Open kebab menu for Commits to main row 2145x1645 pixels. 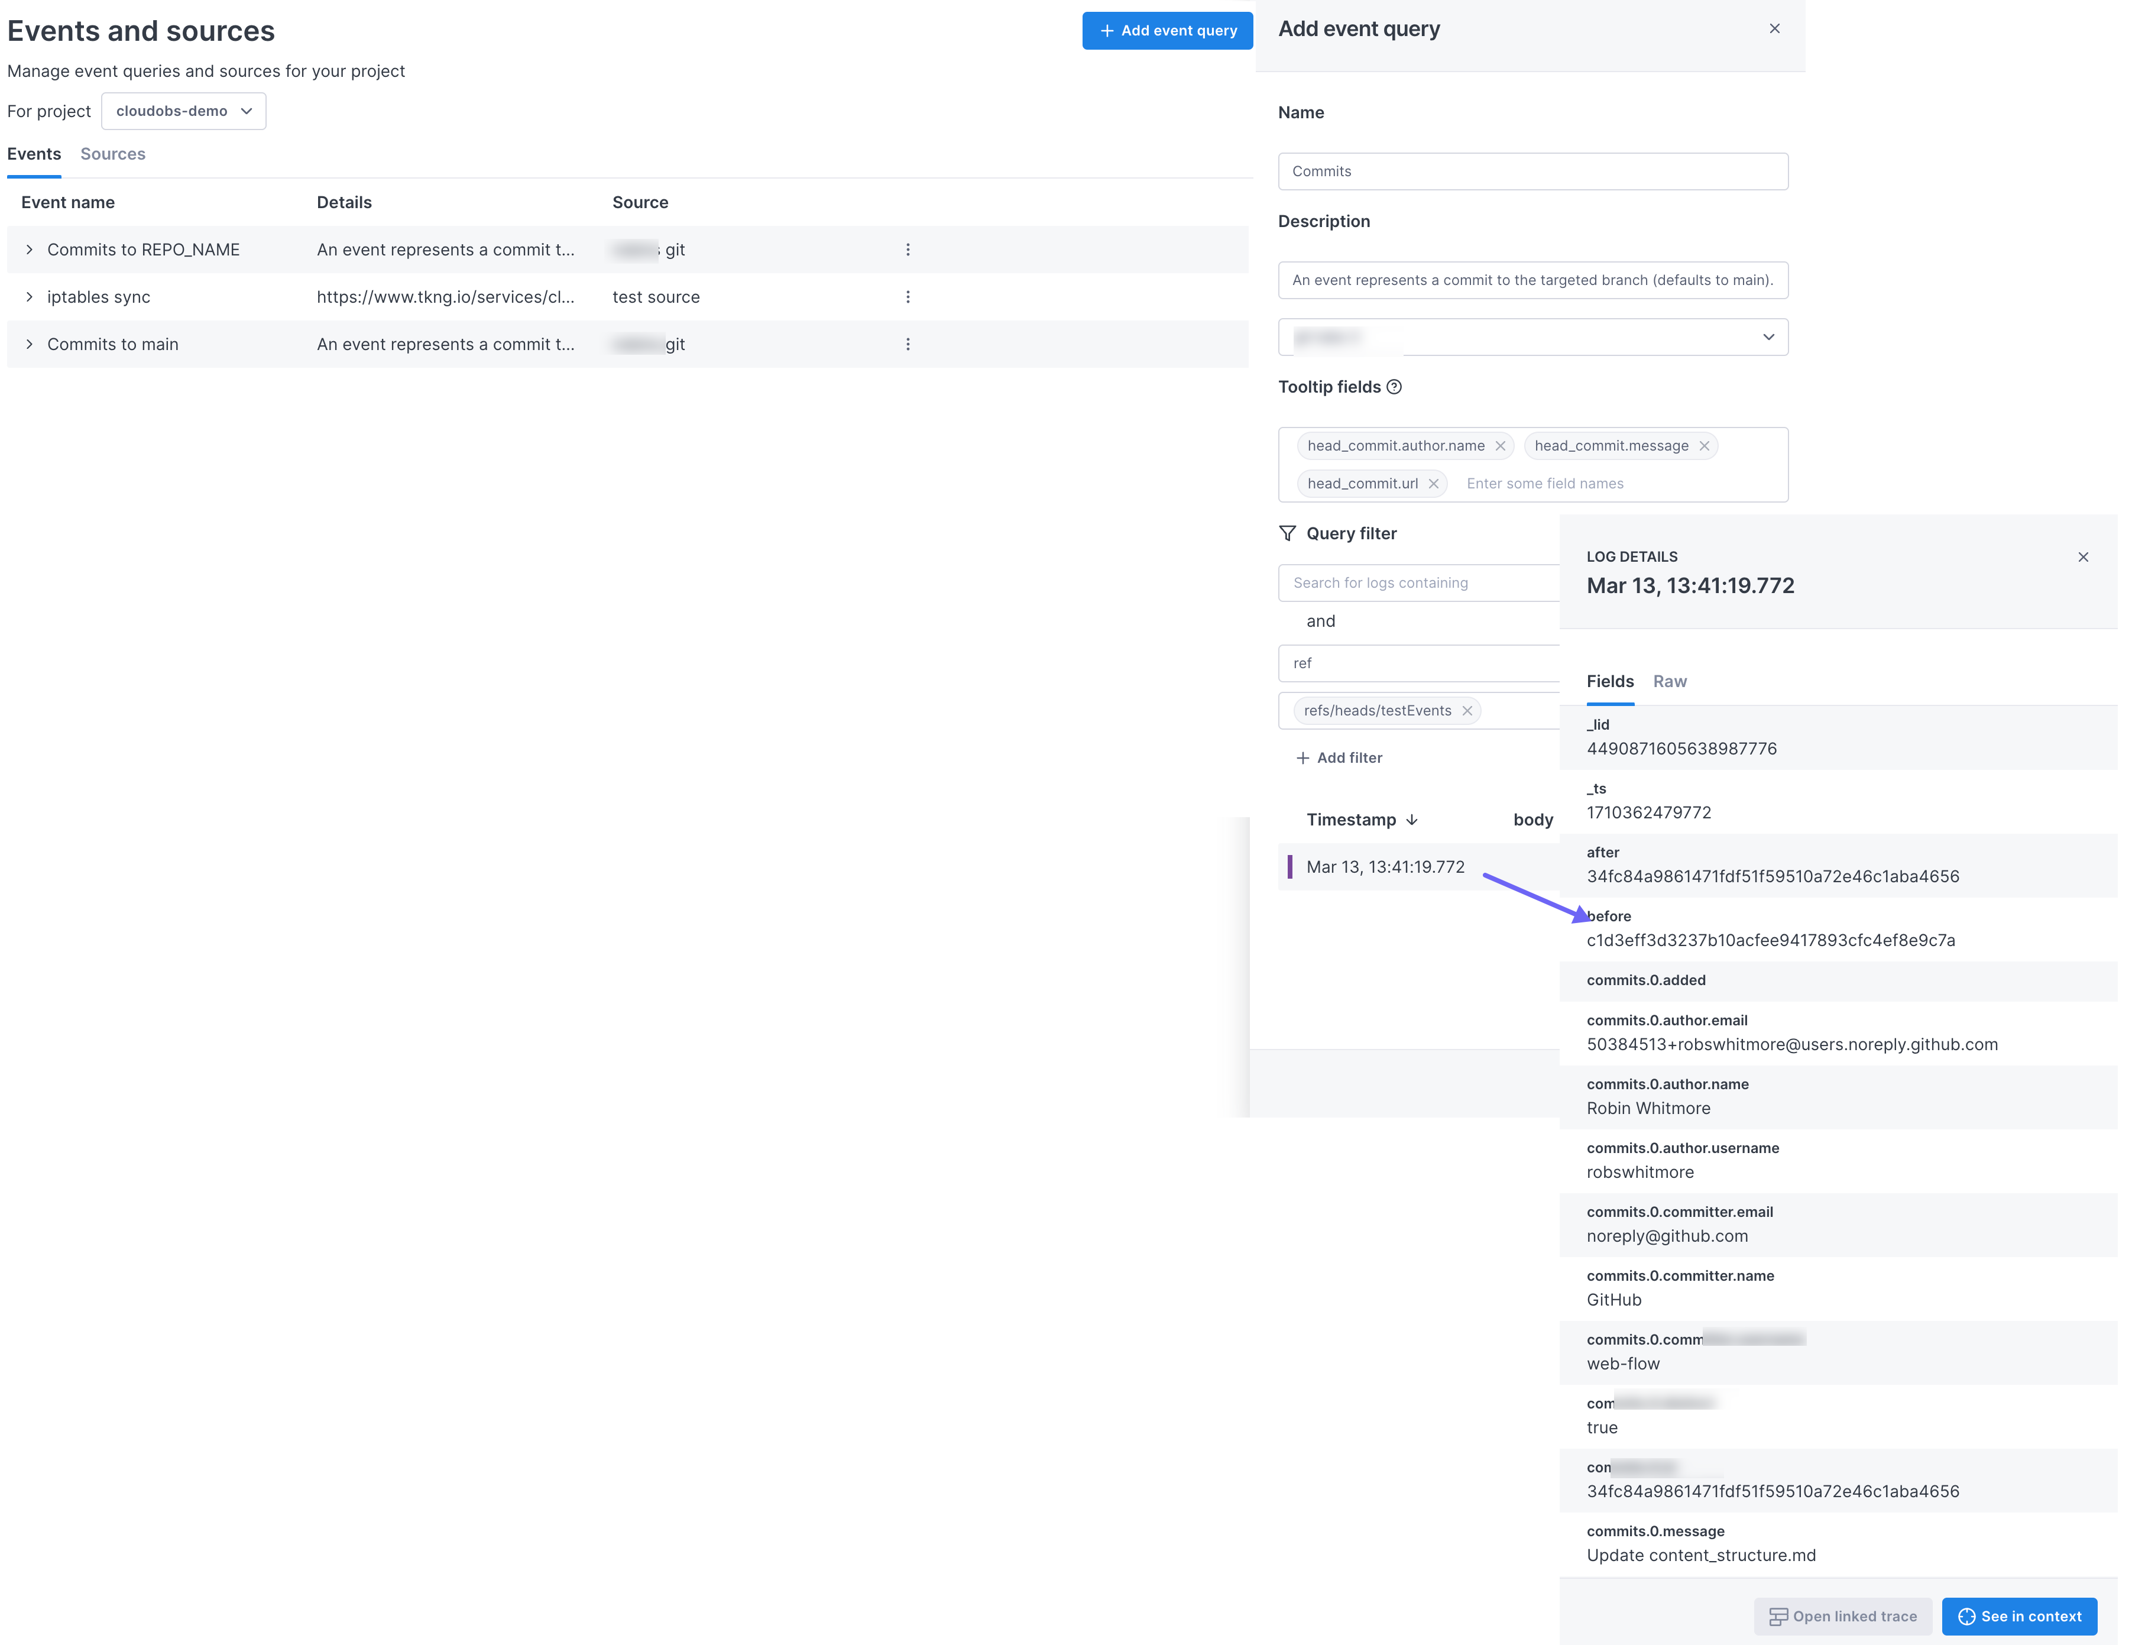point(908,344)
